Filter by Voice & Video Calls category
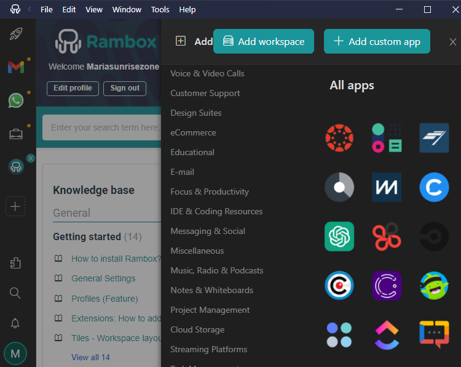Viewport: 461px width, 367px height. [x=207, y=73]
